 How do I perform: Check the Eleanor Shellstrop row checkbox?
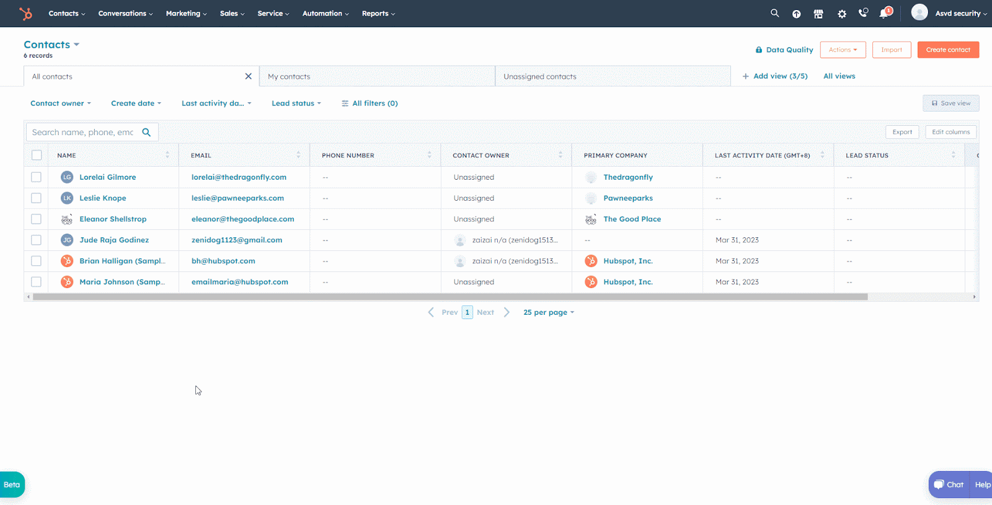coord(37,219)
